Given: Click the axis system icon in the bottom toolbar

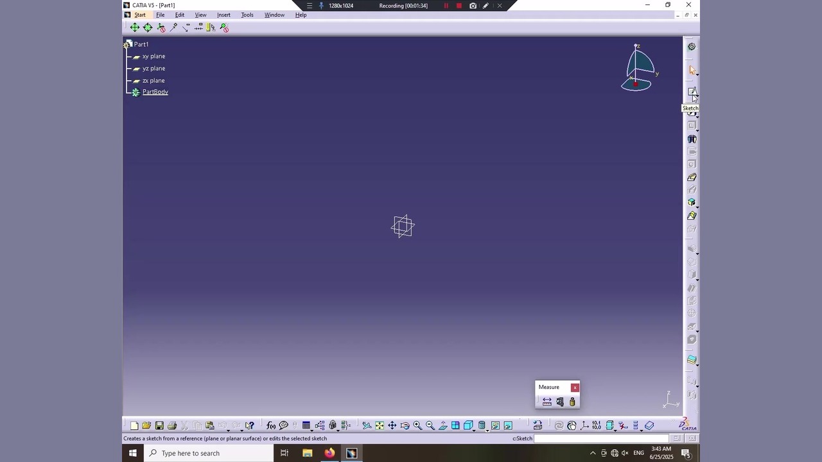Looking at the screenshot, I should pyautogui.click(x=584, y=425).
